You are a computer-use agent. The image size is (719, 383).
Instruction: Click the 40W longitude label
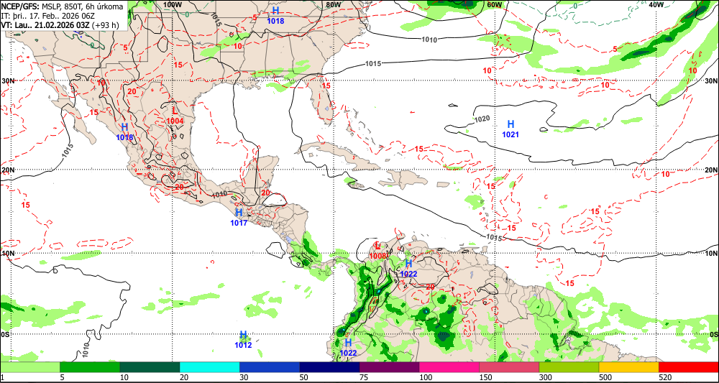(x=656, y=4)
